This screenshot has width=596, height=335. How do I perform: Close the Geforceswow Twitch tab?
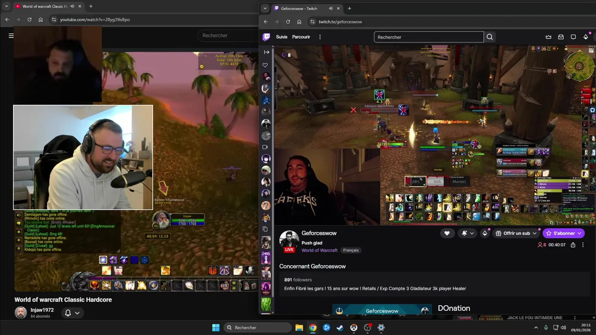339,8
